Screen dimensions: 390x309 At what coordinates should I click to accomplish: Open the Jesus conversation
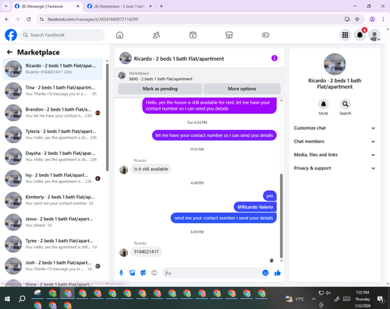52,222
